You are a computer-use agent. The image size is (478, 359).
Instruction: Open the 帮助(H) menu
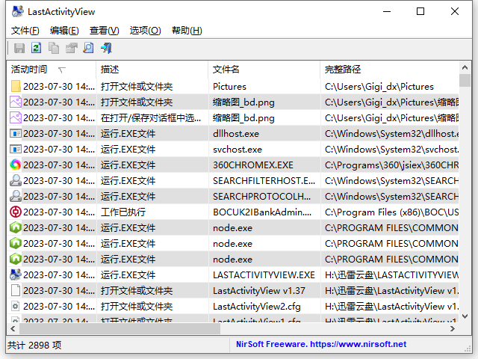[187, 31]
